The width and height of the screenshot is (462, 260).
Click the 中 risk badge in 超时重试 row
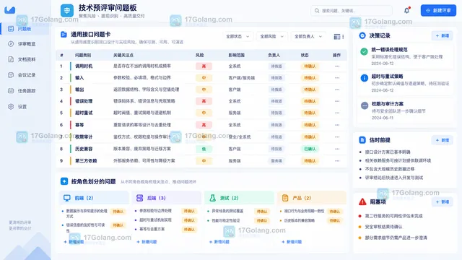(204, 113)
